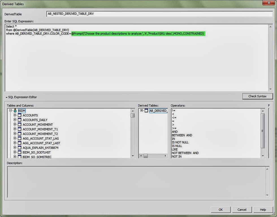
Task: Expand the ACCOUNT_MOVEMENT table node
Action: (15, 124)
